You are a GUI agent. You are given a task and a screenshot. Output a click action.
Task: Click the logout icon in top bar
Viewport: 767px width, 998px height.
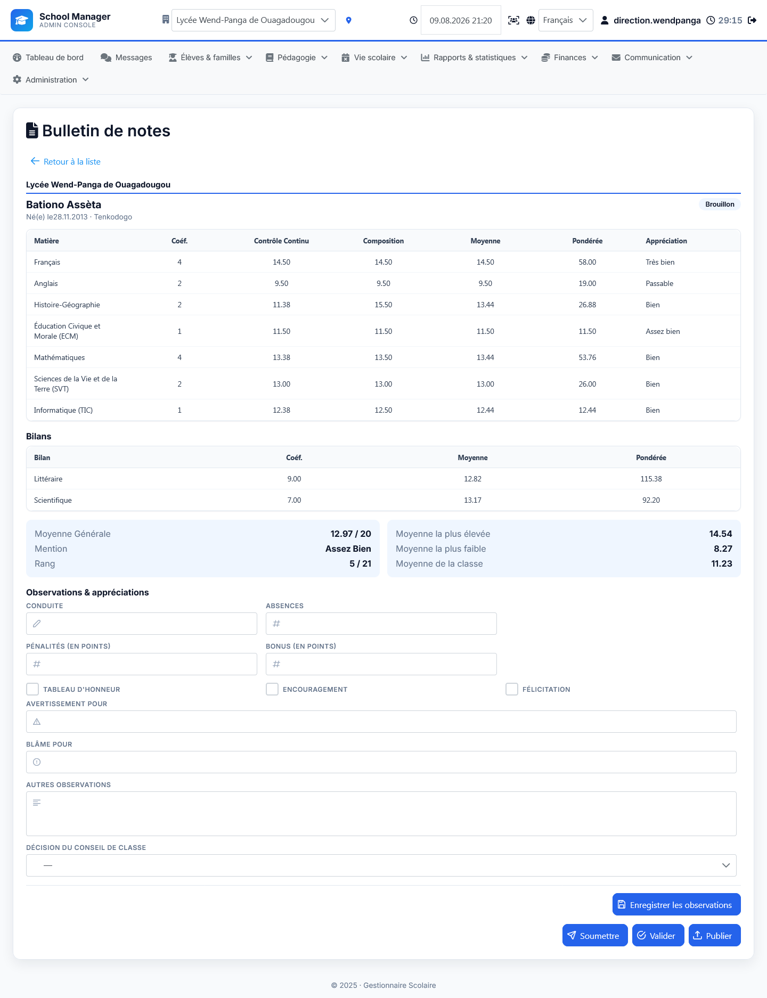click(752, 20)
